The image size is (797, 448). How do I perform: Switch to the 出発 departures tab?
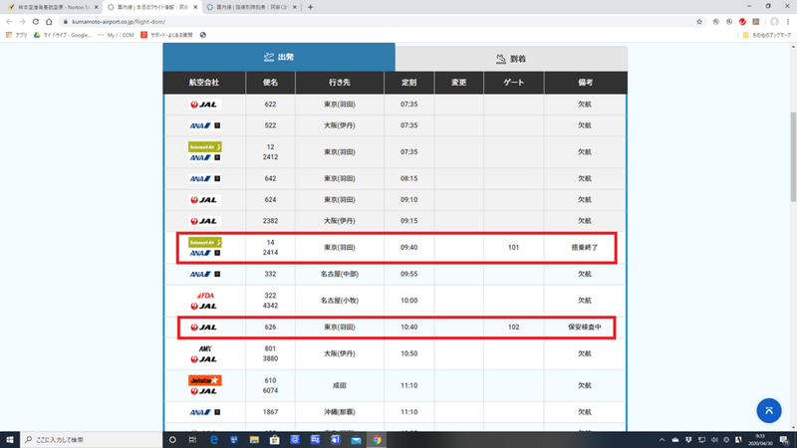tap(279, 57)
